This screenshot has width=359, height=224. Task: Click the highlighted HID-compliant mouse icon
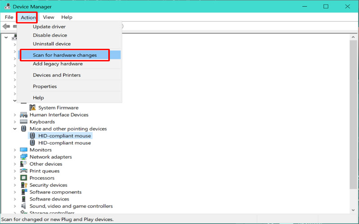click(32, 136)
